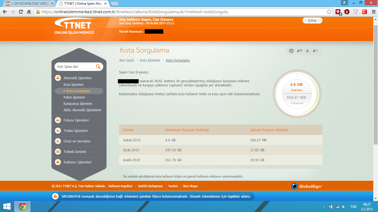The height and width of the screenshot is (212, 378).
Task: Click the LastPass extension icon
Action: tap(338, 12)
